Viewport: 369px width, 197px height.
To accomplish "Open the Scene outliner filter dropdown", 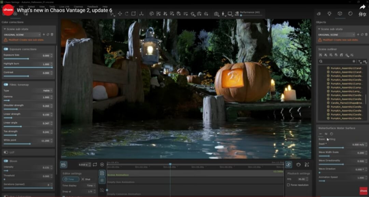I will pos(360,61).
